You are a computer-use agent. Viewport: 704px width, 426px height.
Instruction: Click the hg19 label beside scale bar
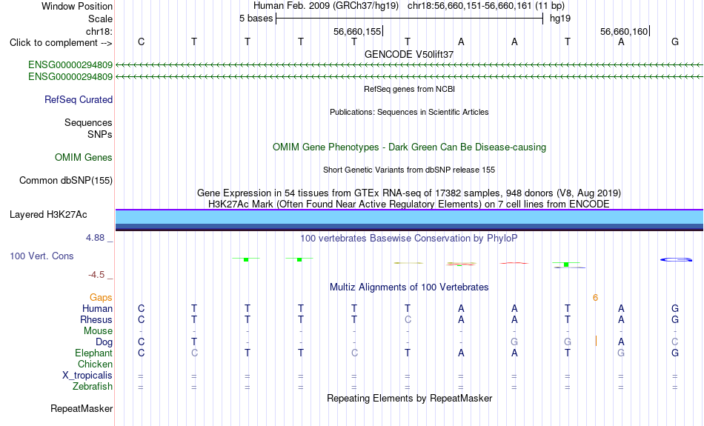tap(560, 19)
